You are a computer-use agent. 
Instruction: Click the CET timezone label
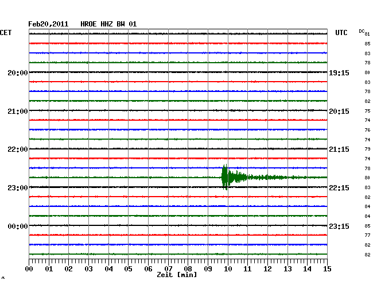click(x=6, y=33)
